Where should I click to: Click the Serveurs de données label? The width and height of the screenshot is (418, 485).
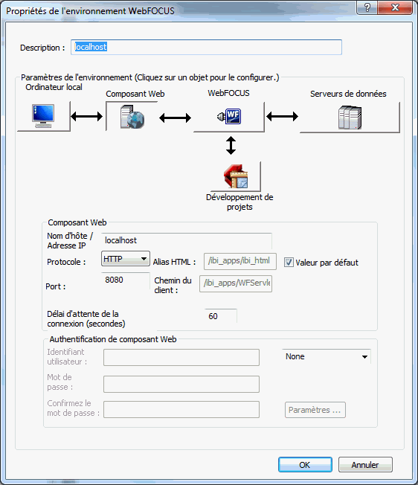348,94
